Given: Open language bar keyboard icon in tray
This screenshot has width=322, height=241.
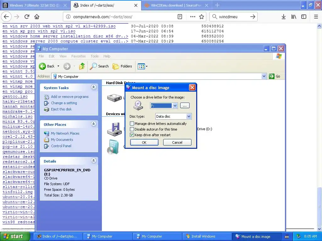Looking at the screenshot, I should coord(287,237).
